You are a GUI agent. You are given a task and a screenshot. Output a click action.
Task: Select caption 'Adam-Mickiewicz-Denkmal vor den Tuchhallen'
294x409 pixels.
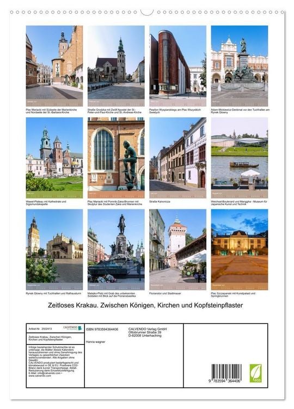coord(240,111)
